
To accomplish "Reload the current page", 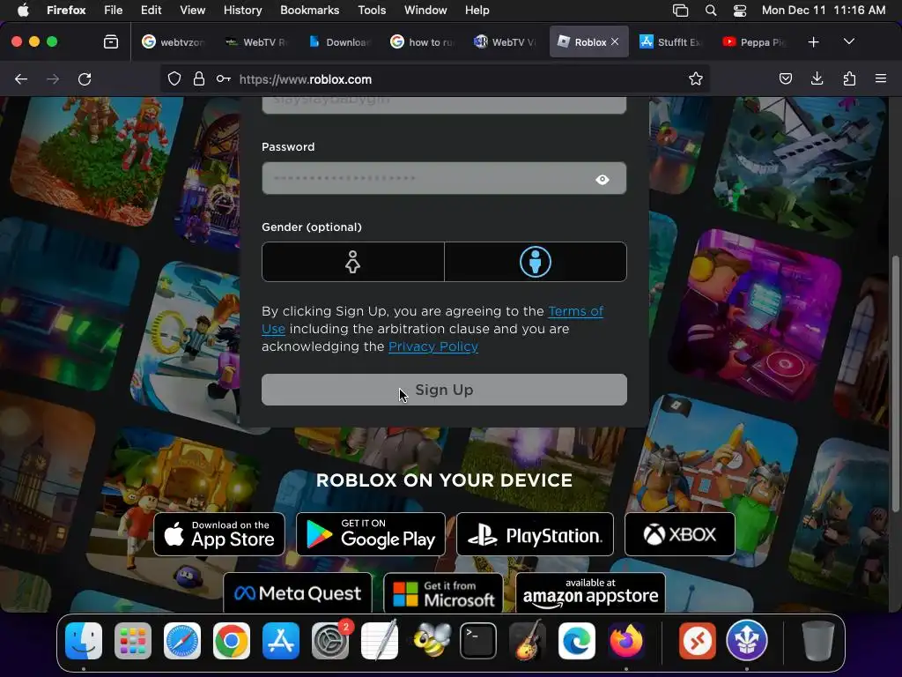I will (85, 78).
